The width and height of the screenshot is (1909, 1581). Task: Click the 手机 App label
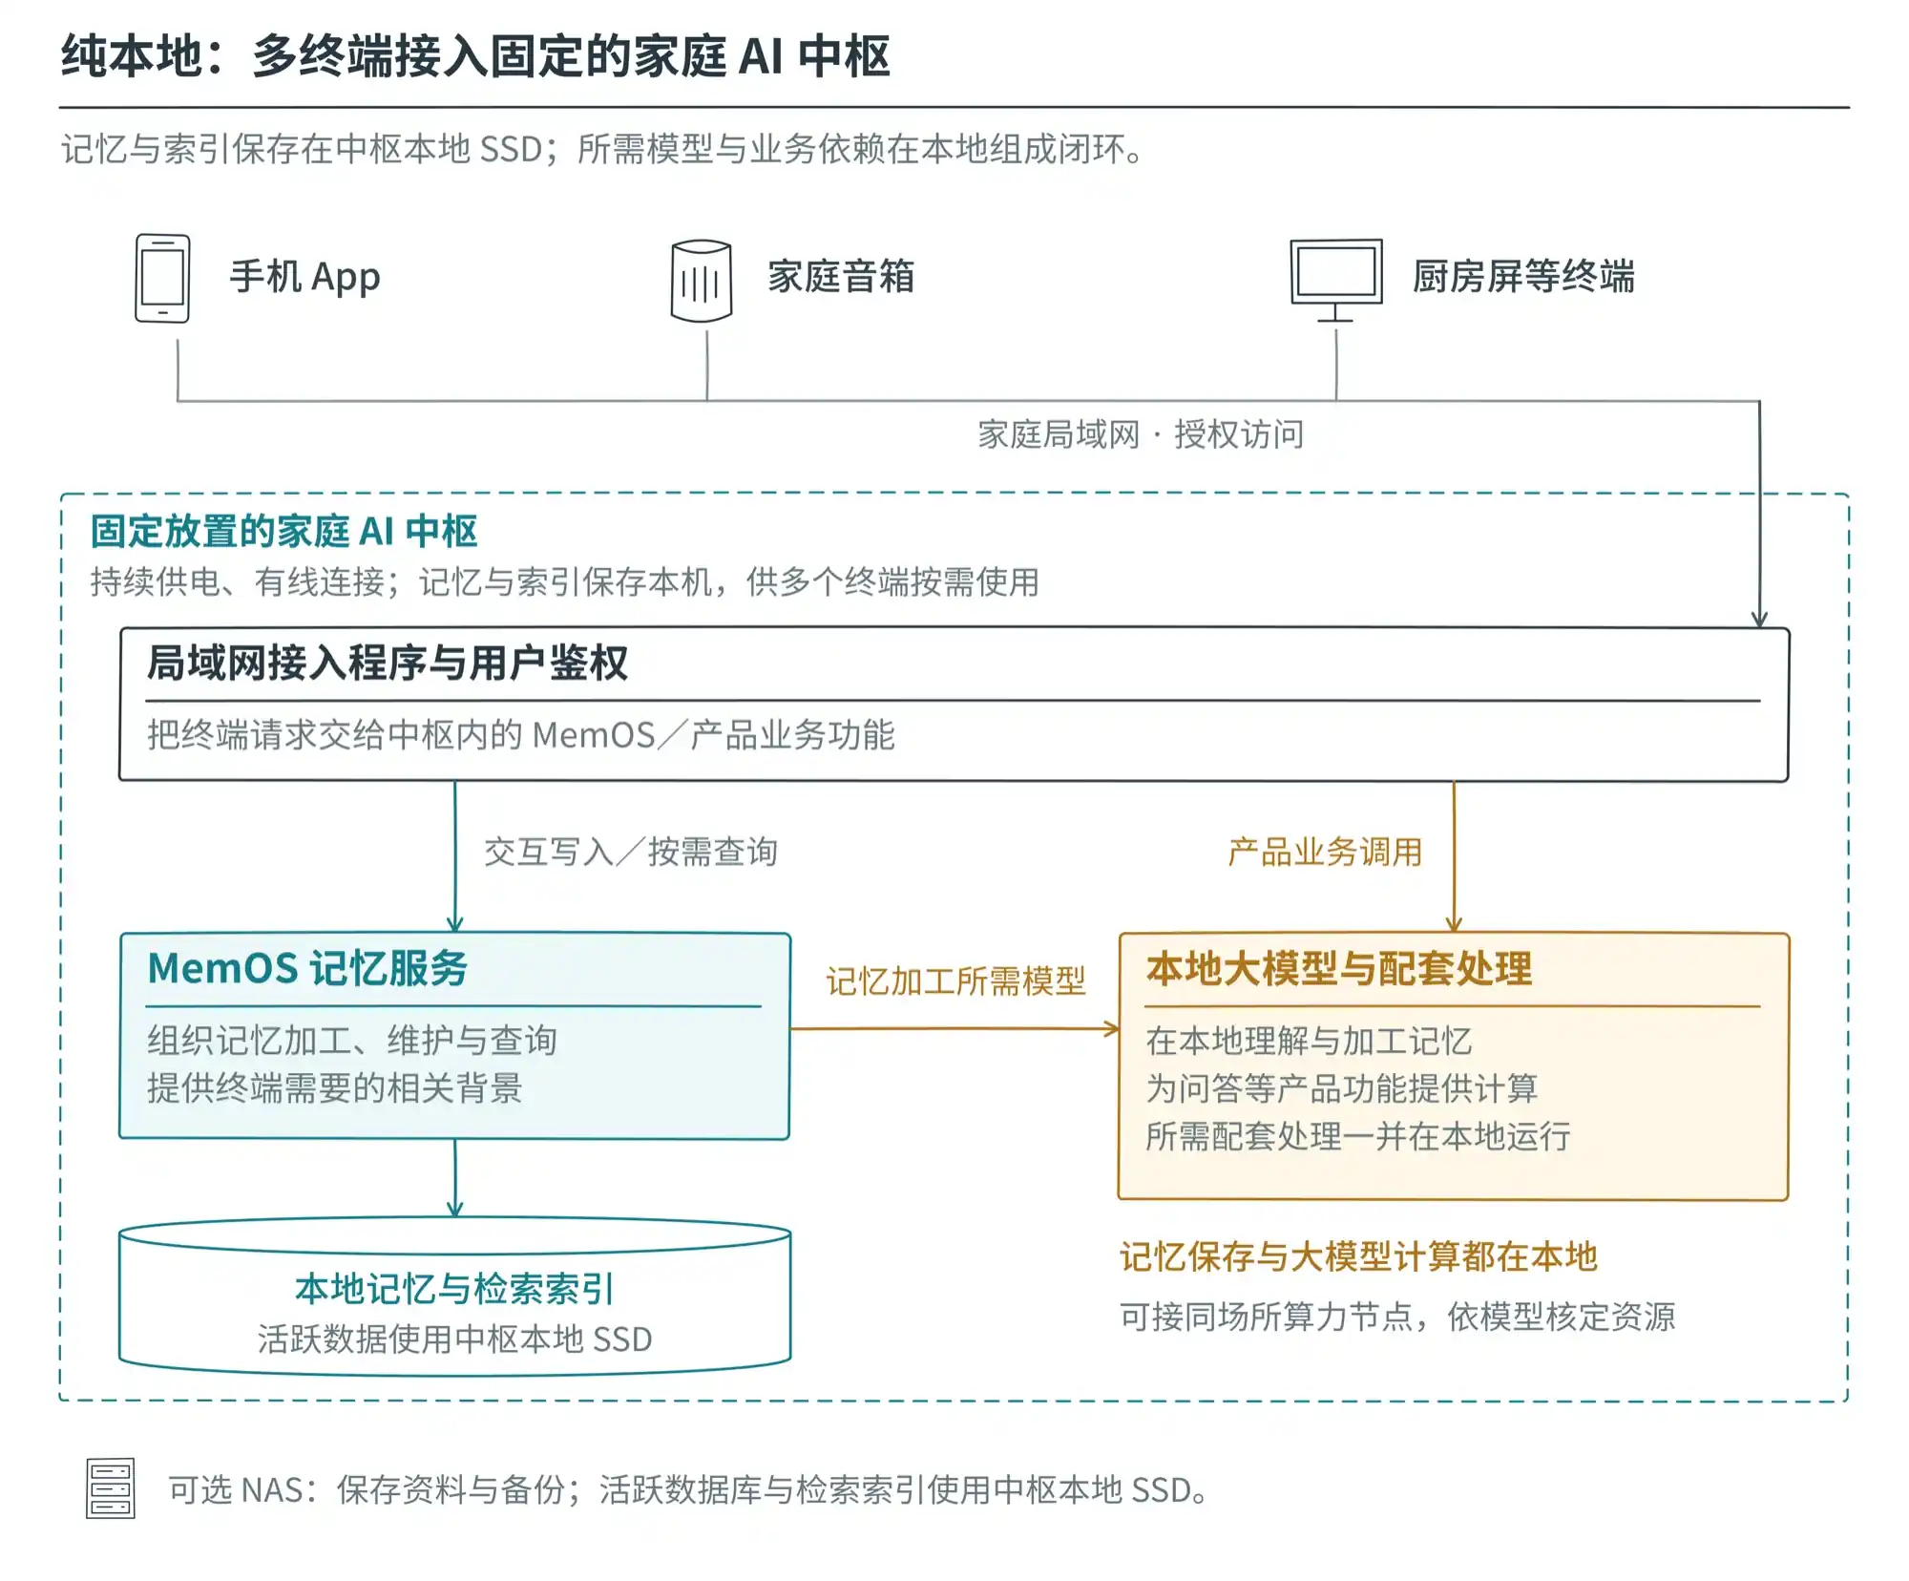click(x=305, y=277)
